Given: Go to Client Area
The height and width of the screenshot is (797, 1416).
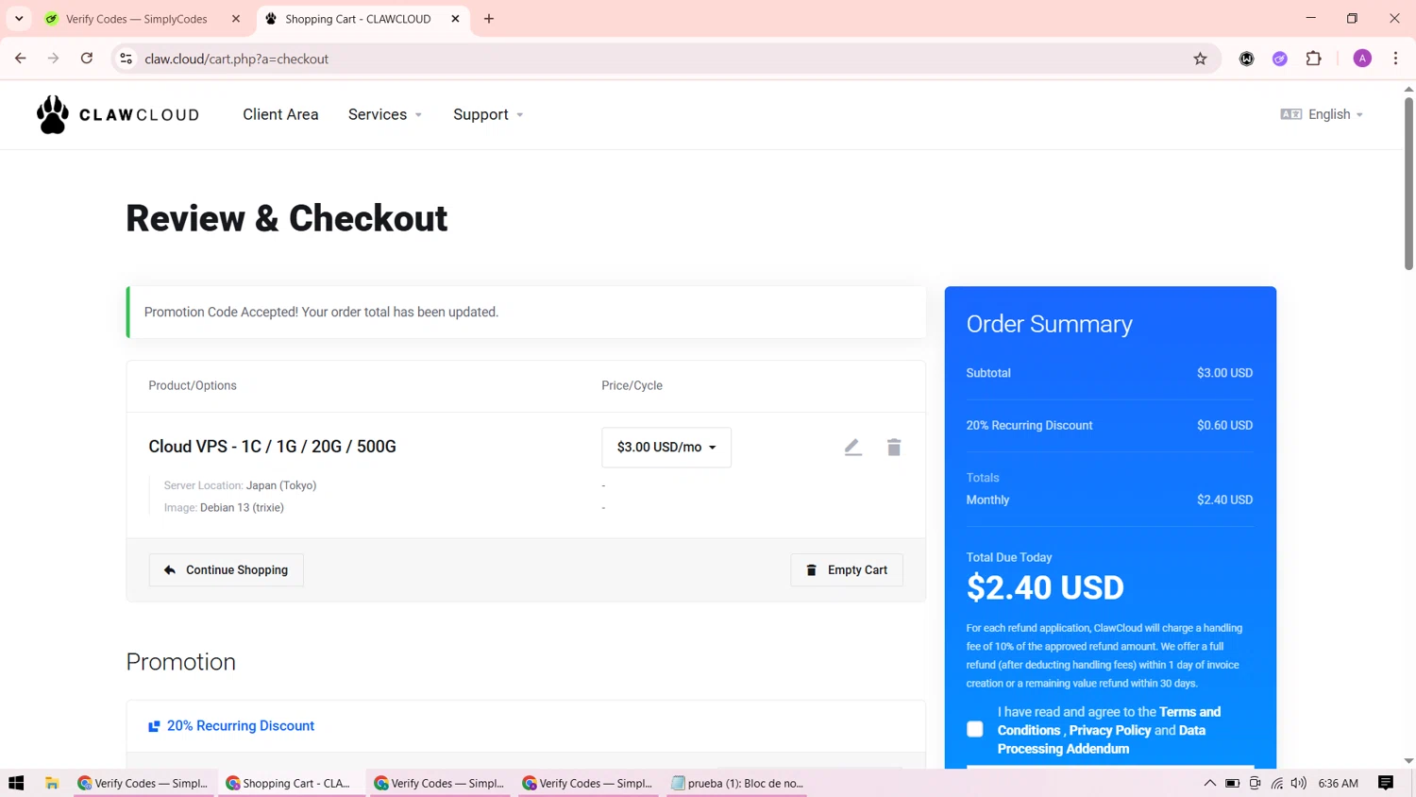Looking at the screenshot, I should pyautogui.click(x=280, y=114).
